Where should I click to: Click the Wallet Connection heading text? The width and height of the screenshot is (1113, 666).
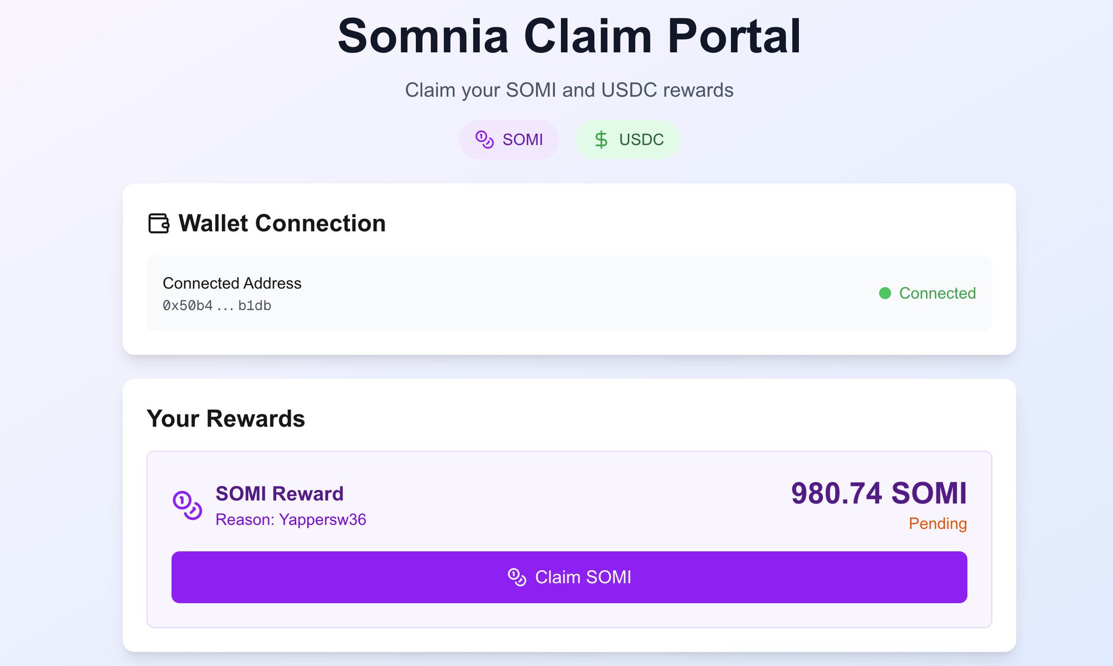[x=282, y=223]
